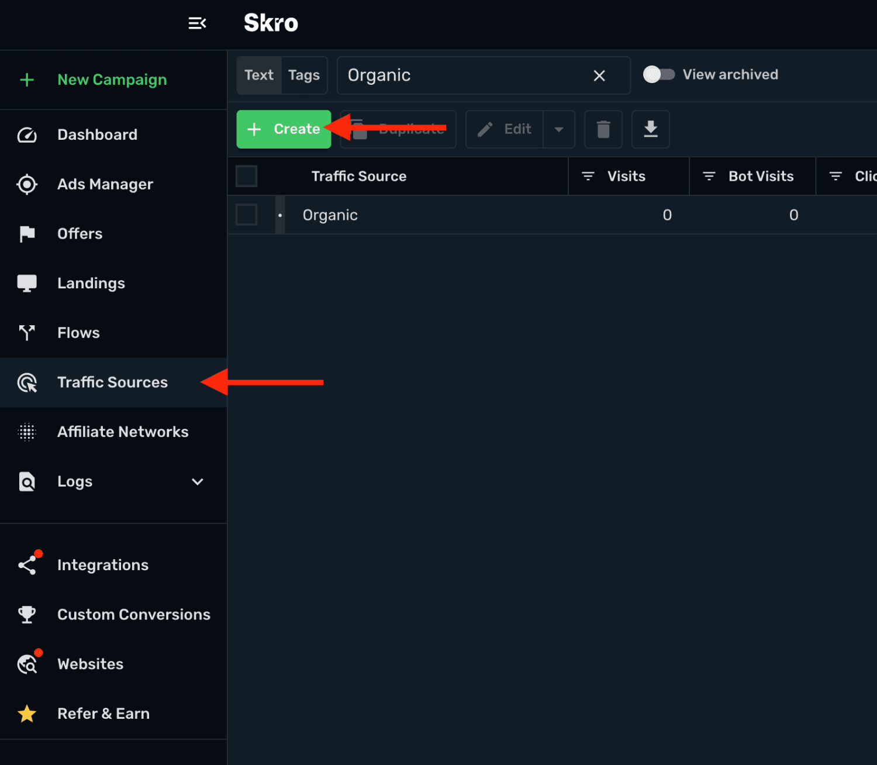
Task: Click the green Create button
Action: pyautogui.click(x=284, y=129)
